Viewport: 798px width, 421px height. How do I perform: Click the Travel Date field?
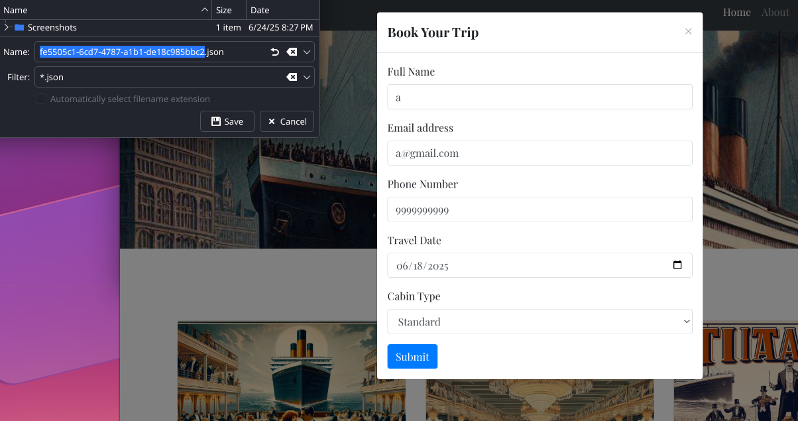coord(540,265)
